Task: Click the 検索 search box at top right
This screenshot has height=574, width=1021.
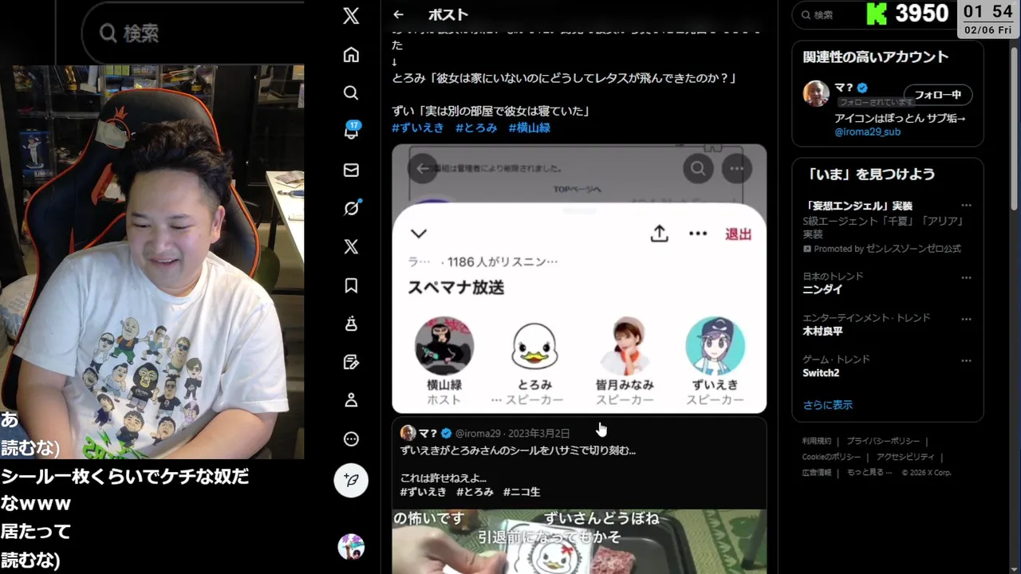Action: point(830,14)
